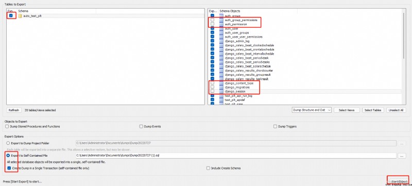Enable the Dump Triggers checkbox
This screenshot has height=186, width=412.
[x=276, y=126]
